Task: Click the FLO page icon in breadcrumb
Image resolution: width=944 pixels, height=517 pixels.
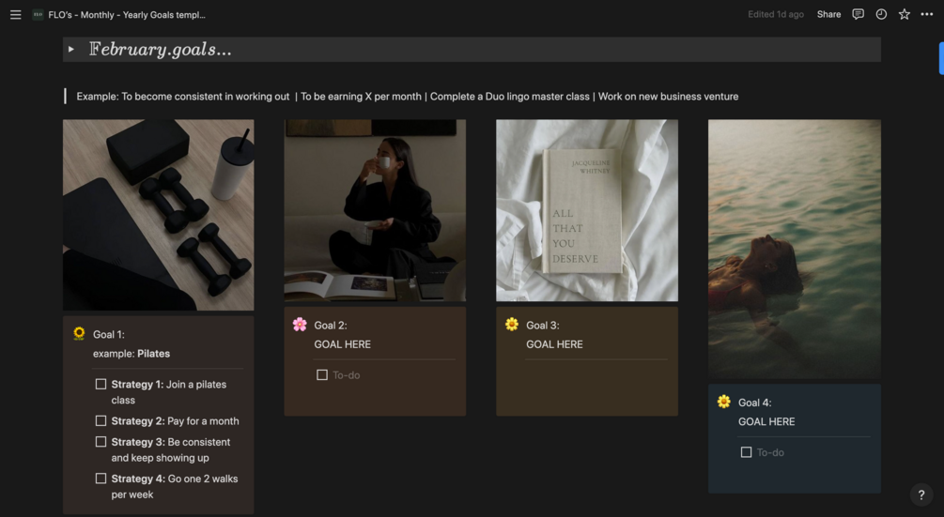Action: tap(38, 14)
